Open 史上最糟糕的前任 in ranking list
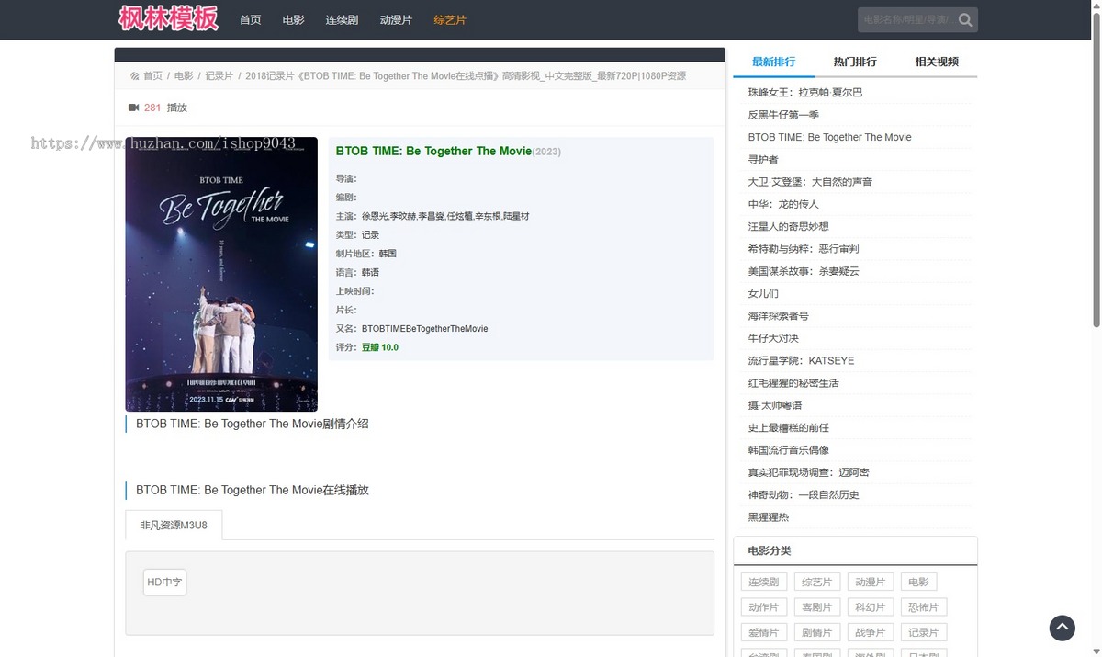The width and height of the screenshot is (1102, 657). 788,428
